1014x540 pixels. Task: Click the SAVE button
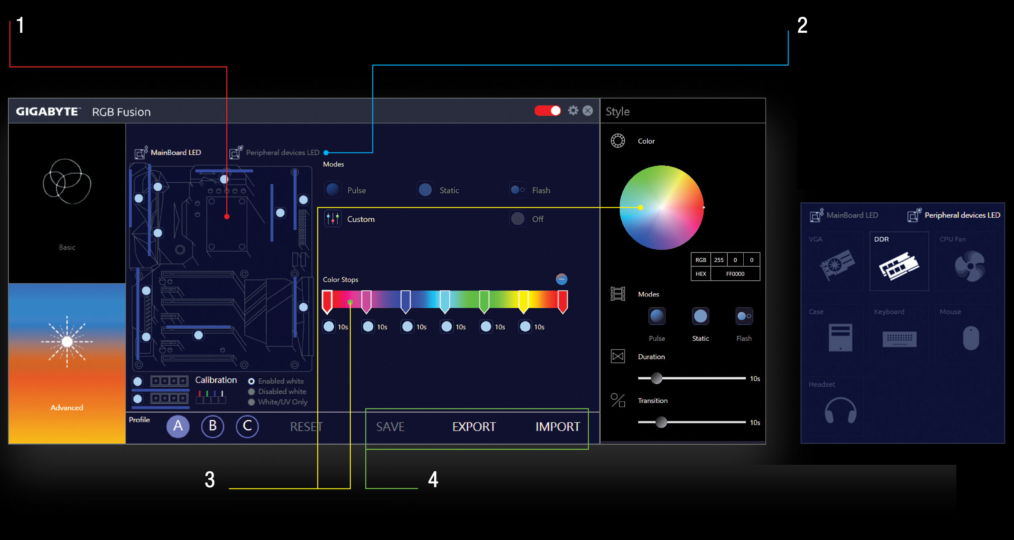(x=390, y=427)
